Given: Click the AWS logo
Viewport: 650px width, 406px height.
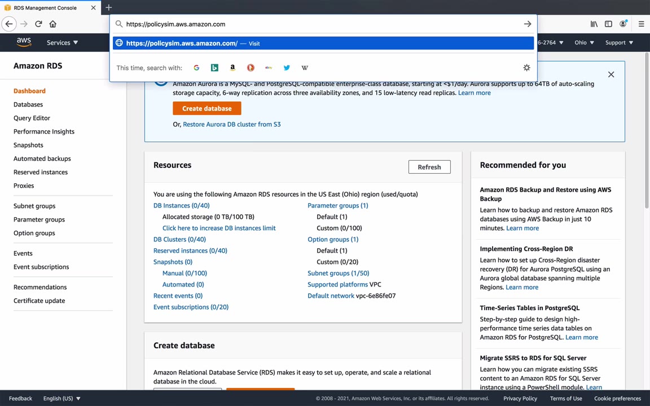Looking at the screenshot, I should (24, 42).
